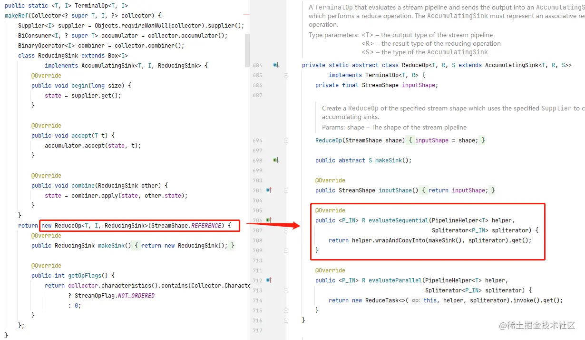Click the implemented-method gutter icon on line 698
Screen dimensions: 585x340
tap(275, 160)
